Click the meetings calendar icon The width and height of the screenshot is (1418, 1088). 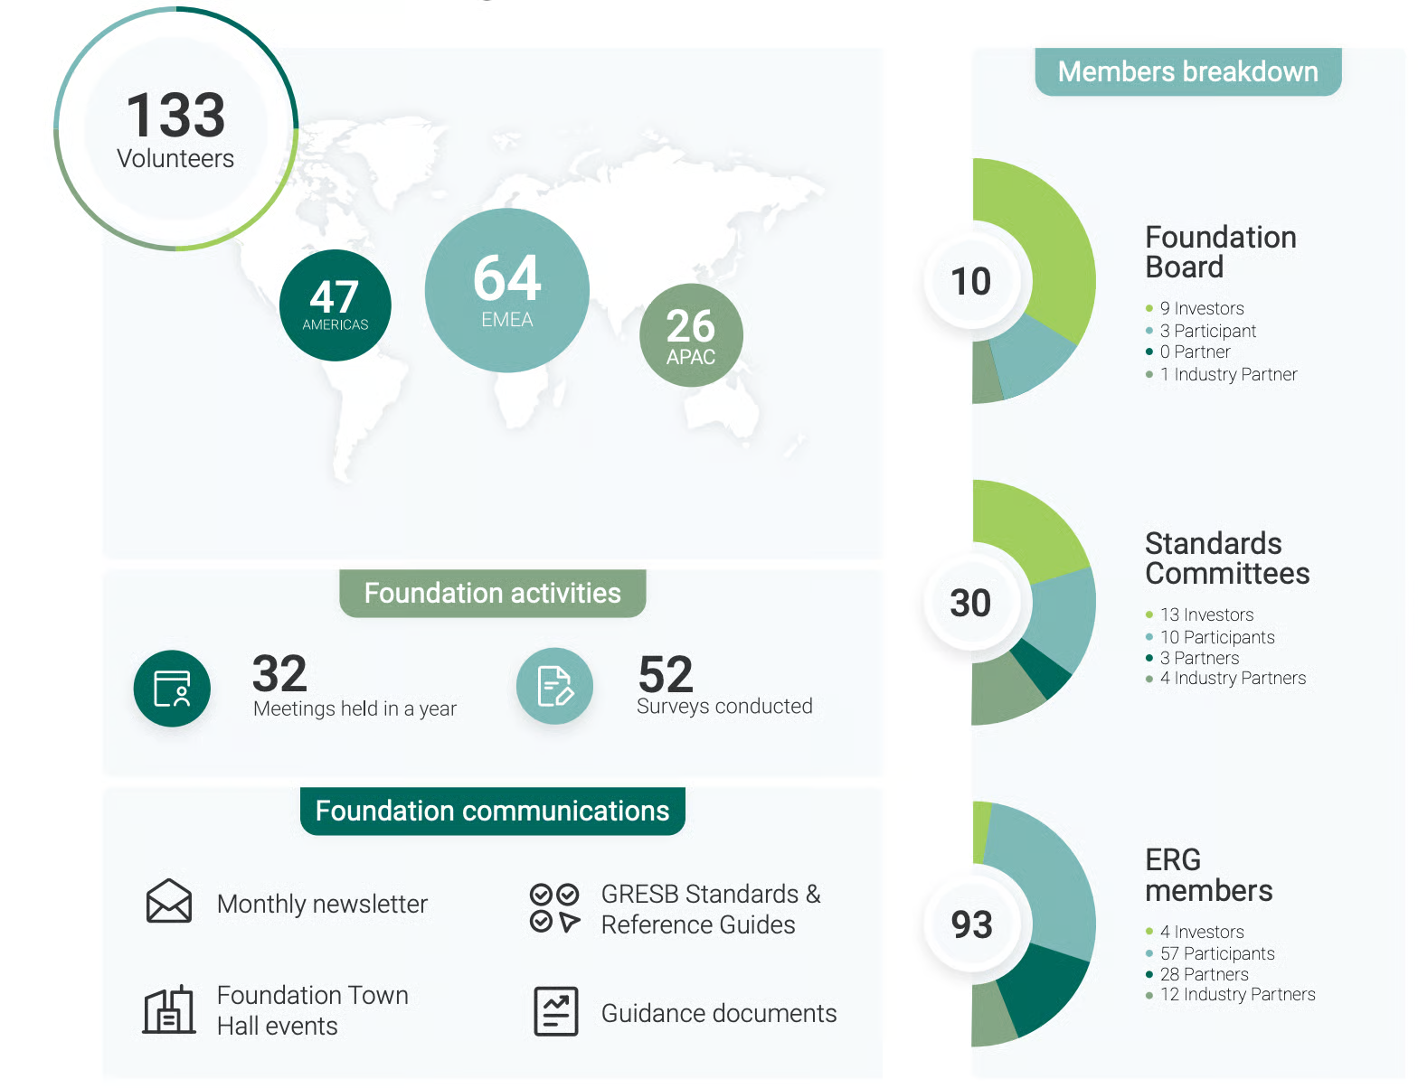pyautogui.click(x=172, y=689)
